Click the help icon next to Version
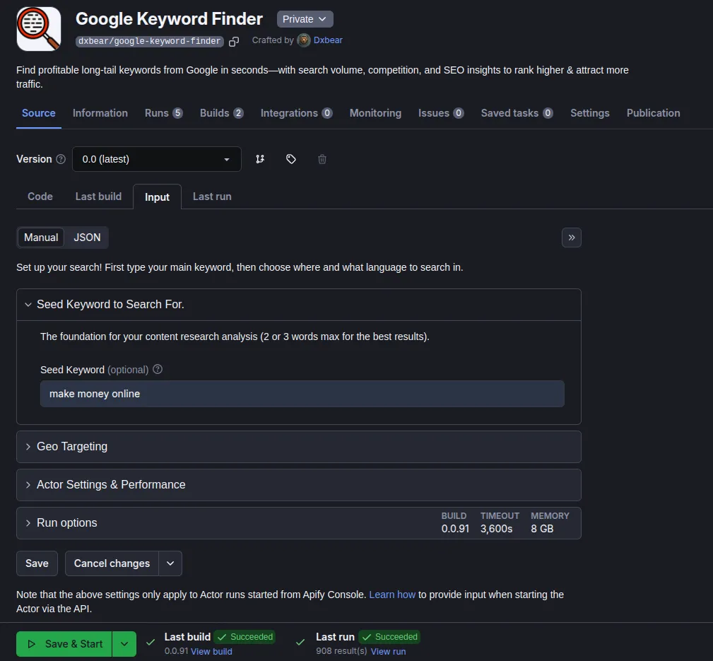The image size is (713, 661). (61, 159)
